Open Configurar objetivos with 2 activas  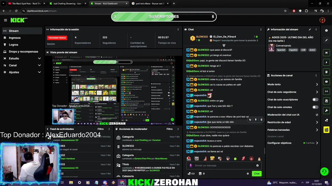click(x=293, y=143)
